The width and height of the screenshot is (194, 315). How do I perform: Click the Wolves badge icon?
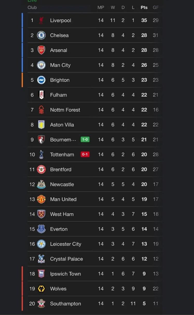click(41, 289)
